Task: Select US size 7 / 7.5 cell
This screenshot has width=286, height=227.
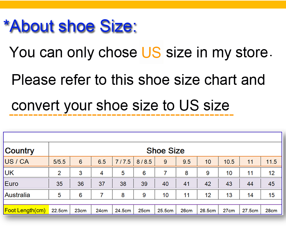Action: (x=123, y=161)
